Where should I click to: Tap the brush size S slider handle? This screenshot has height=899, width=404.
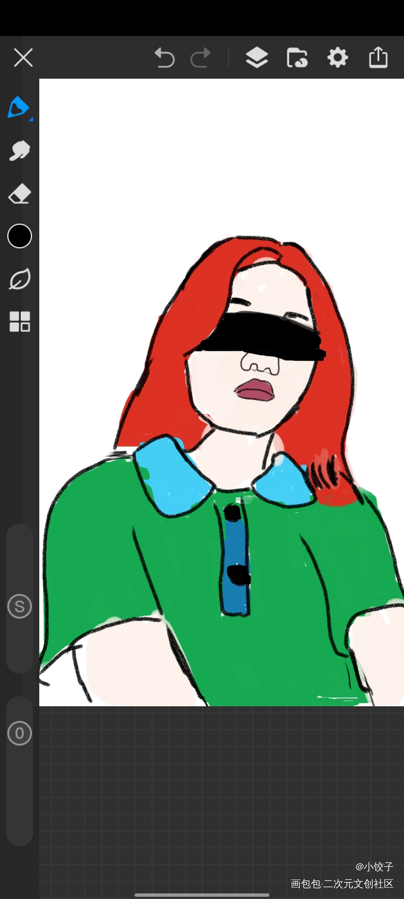(20, 606)
